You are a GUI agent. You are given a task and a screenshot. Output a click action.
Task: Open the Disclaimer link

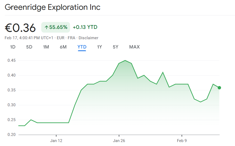pos(88,38)
